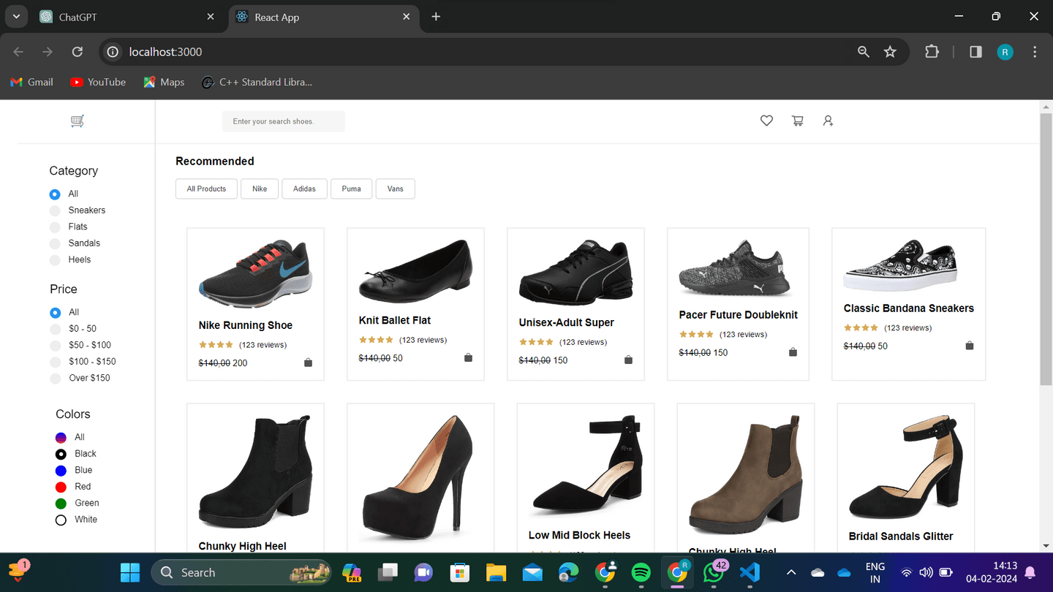Choose the White color swatch
1053x592 pixels.
(x=61, y=520)
